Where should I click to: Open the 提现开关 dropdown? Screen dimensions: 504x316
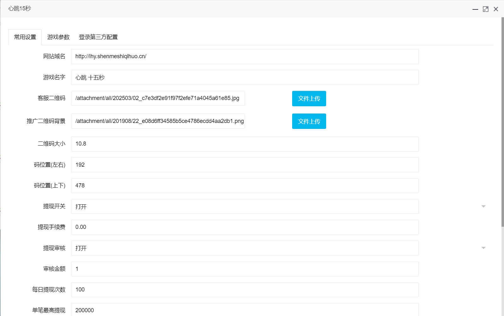point(483,207)
